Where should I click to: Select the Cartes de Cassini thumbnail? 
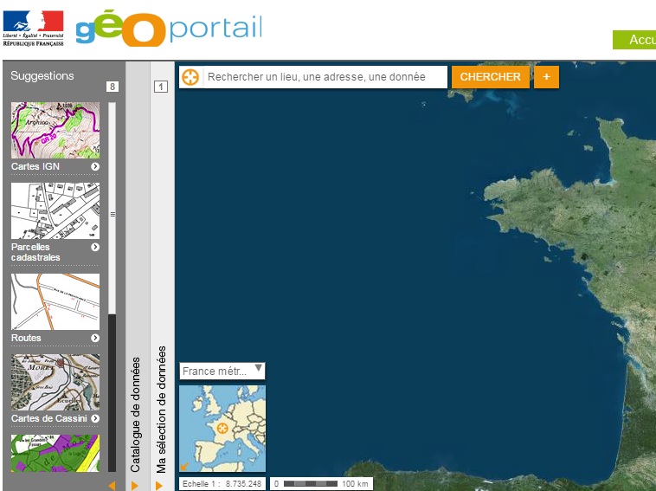pos(55,382)
